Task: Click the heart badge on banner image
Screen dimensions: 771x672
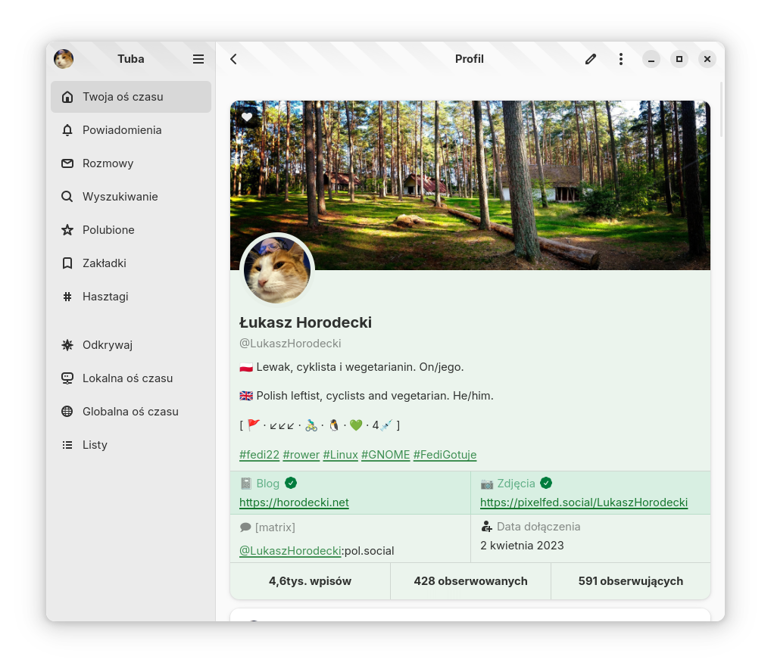Action: click(247, 117)
